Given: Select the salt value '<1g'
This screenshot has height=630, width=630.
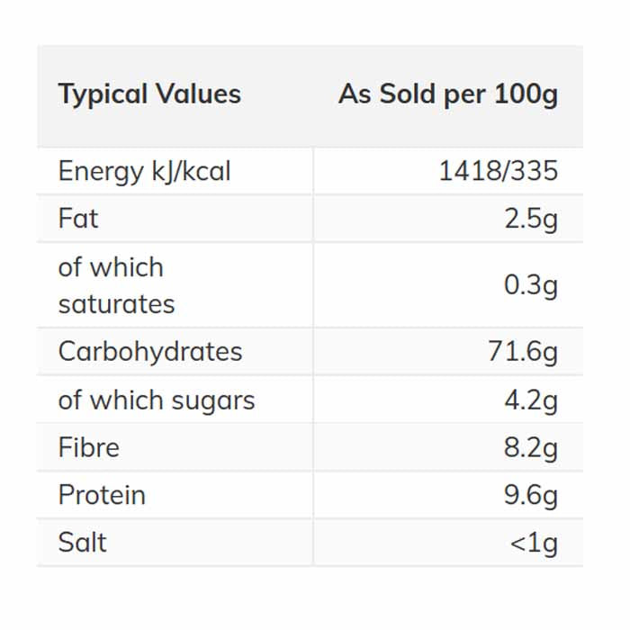Looking at the screenshot, I should point(534,543).
